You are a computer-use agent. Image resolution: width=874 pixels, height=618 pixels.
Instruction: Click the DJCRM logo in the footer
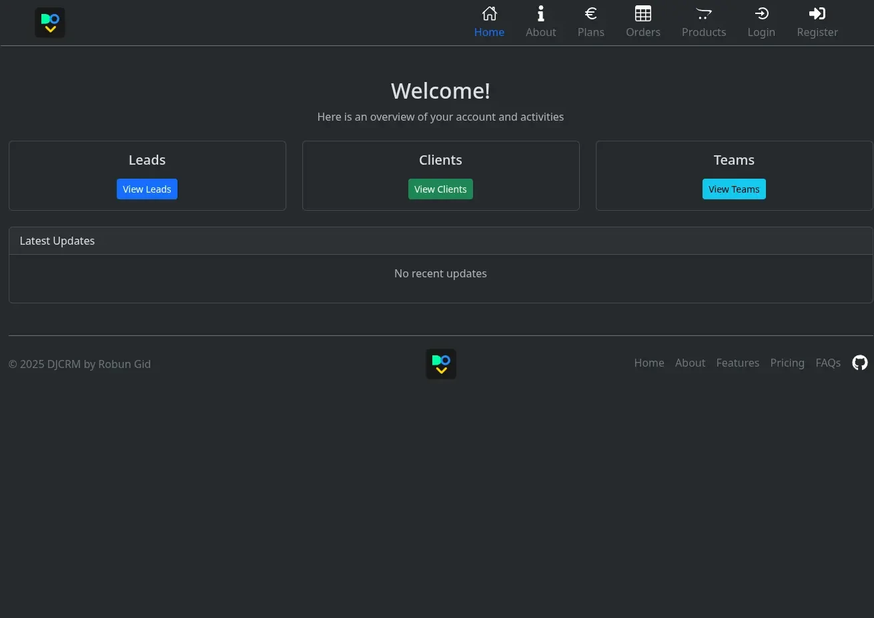pos(441,364)
